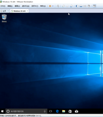This screenshot has width=103, height=117.
Task: Toggle the thumbnail bar view icon
Action: click(81, 6)
